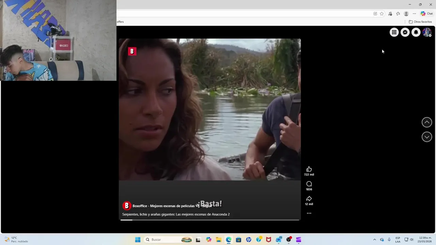Open File Explorer from taskbar
Image resolution: width=436 pixels, height=245 pixels.
point(218,240)
